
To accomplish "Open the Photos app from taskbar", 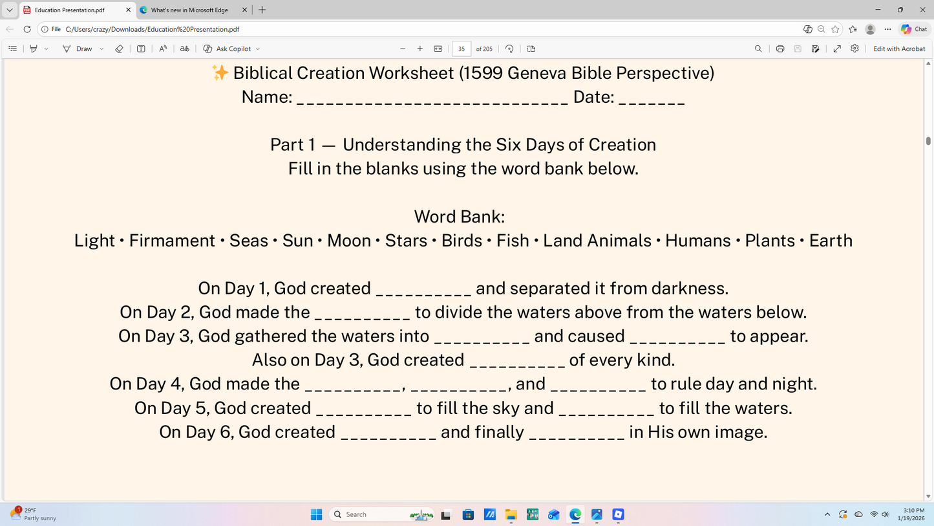I will pos(597,514).
